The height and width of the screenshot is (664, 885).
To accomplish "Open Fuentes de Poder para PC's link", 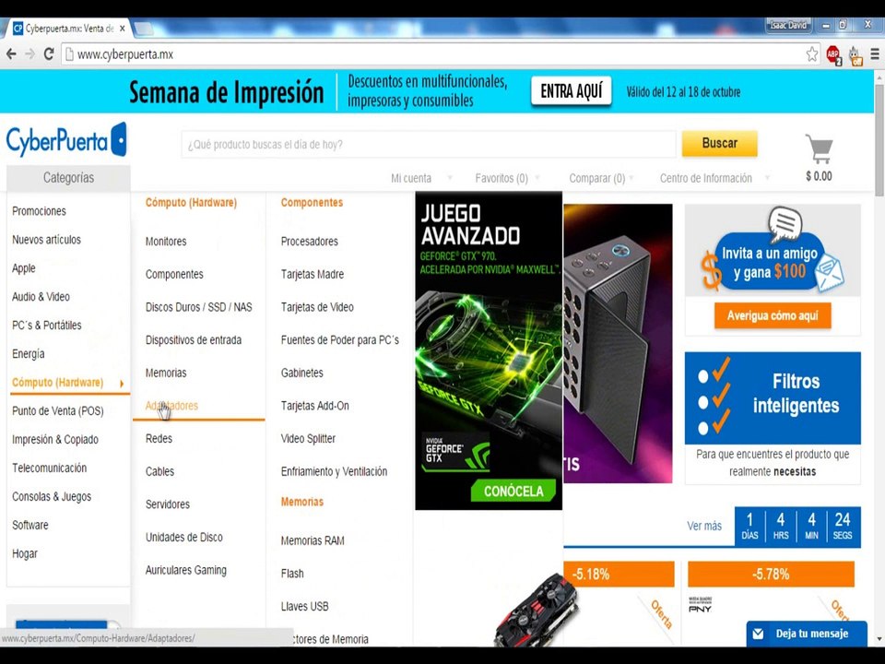I will [340, 340].
